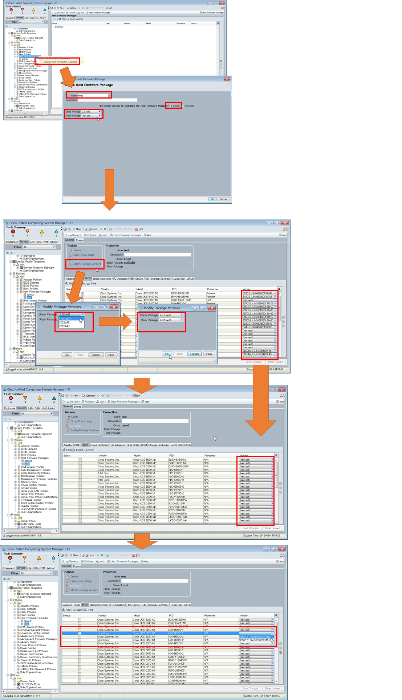The height and width of the screenshot is (700, 402).
Task: Click the green add icon beside the top window's list
Action: click(221, 61)
